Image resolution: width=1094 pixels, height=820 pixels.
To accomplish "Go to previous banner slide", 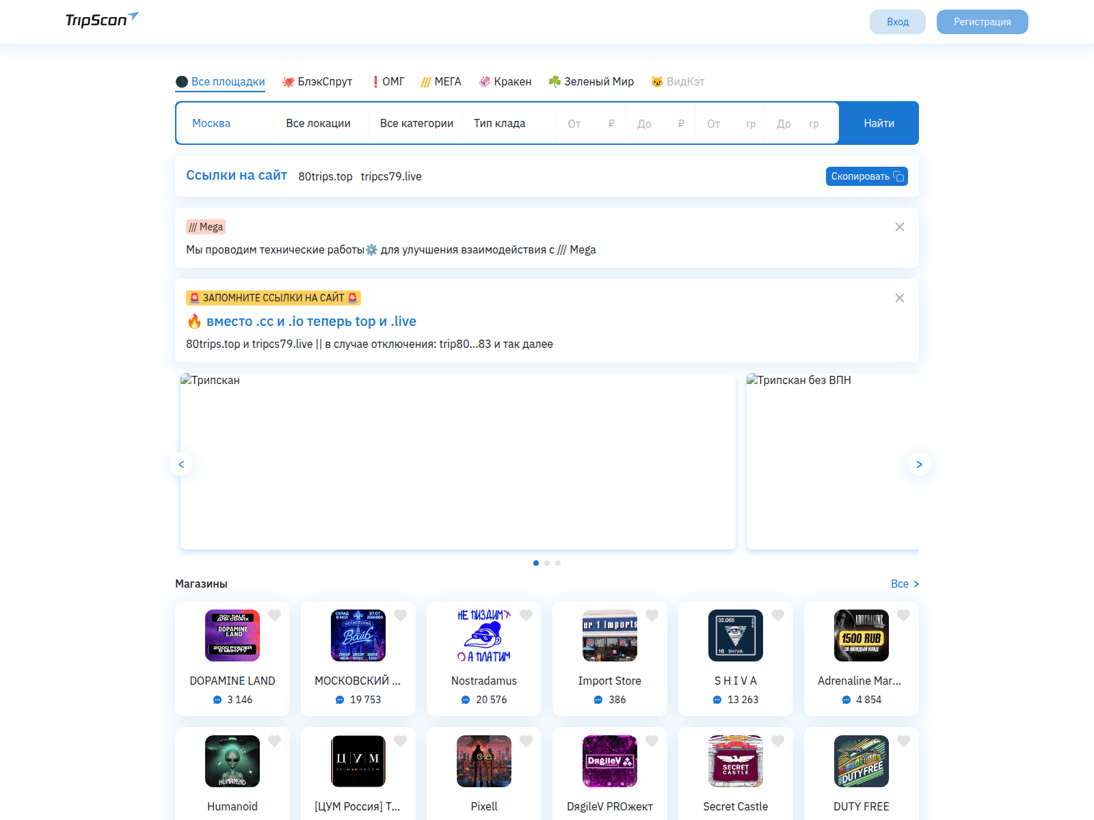I will click(x=181, y=464).
